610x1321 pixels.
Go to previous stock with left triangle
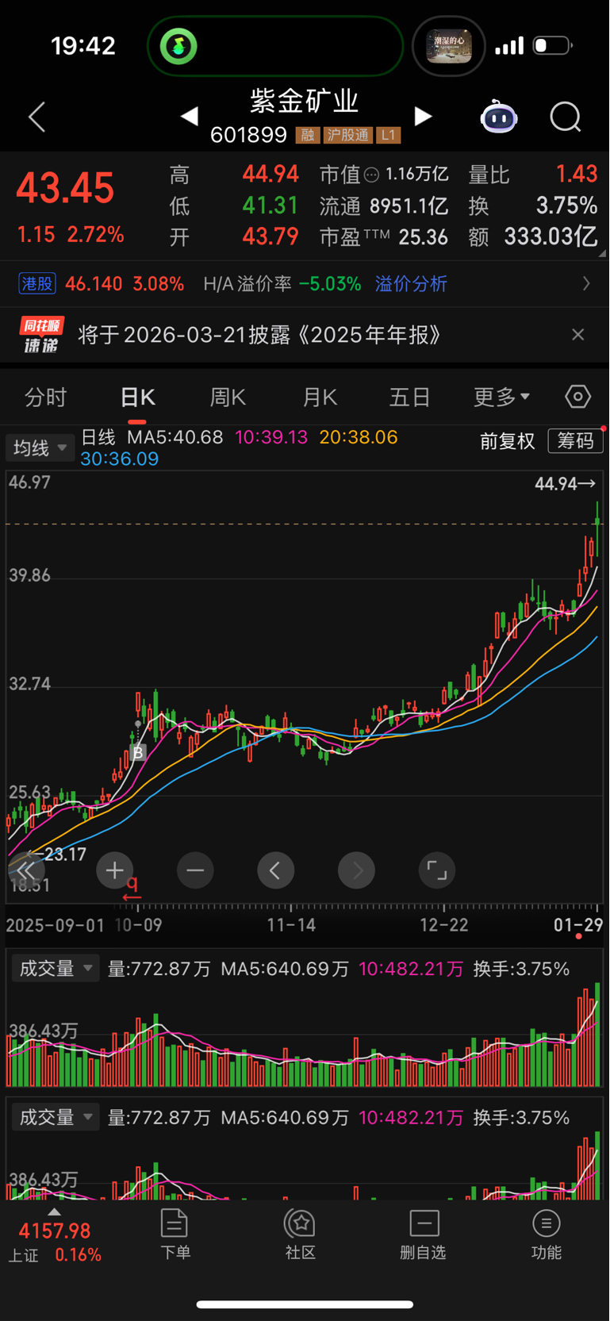pyautogui.click(x=189, y=117)
